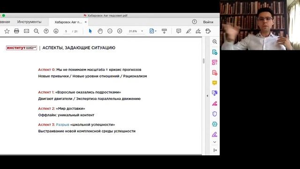Viewport: 300px width, 169px height.
Task: Click the green maximize window button
Action: [x=4, y=15]
